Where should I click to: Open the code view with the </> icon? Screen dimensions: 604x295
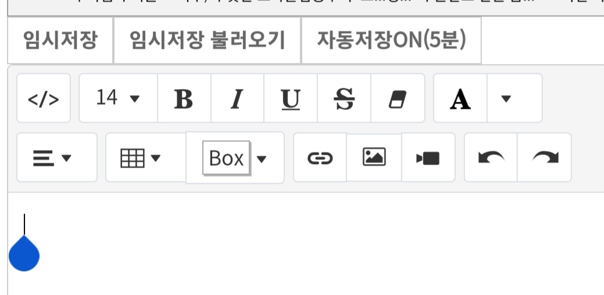(x=44, y=98)
